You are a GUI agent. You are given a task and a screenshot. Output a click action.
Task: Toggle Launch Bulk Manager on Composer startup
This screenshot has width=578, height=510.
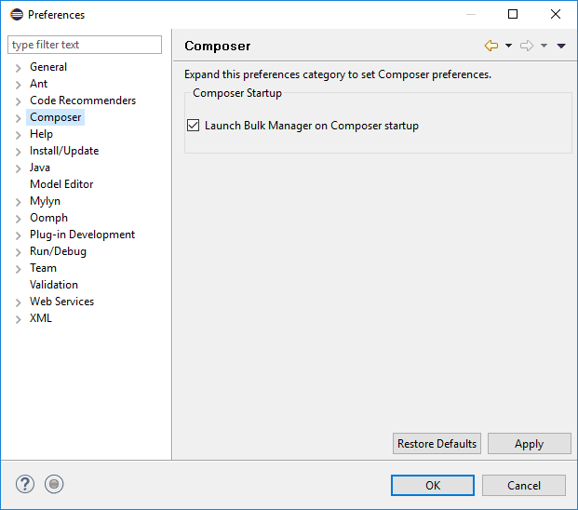194,126
